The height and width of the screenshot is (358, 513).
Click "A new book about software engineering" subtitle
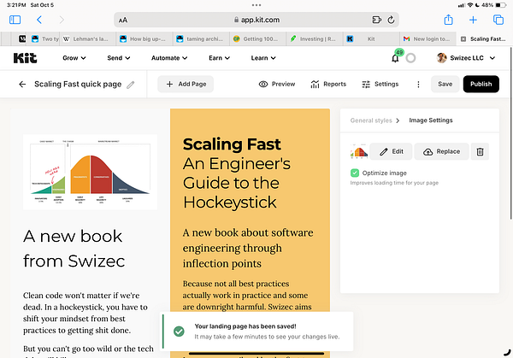tap(248, 248)
